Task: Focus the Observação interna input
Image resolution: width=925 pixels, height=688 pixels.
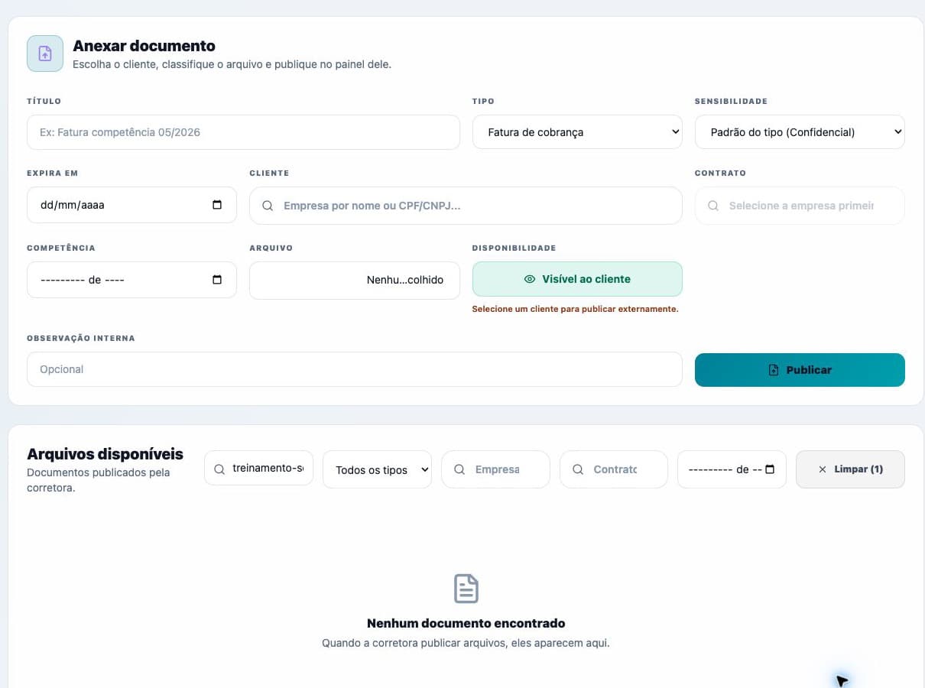Action: click(354, 369)
